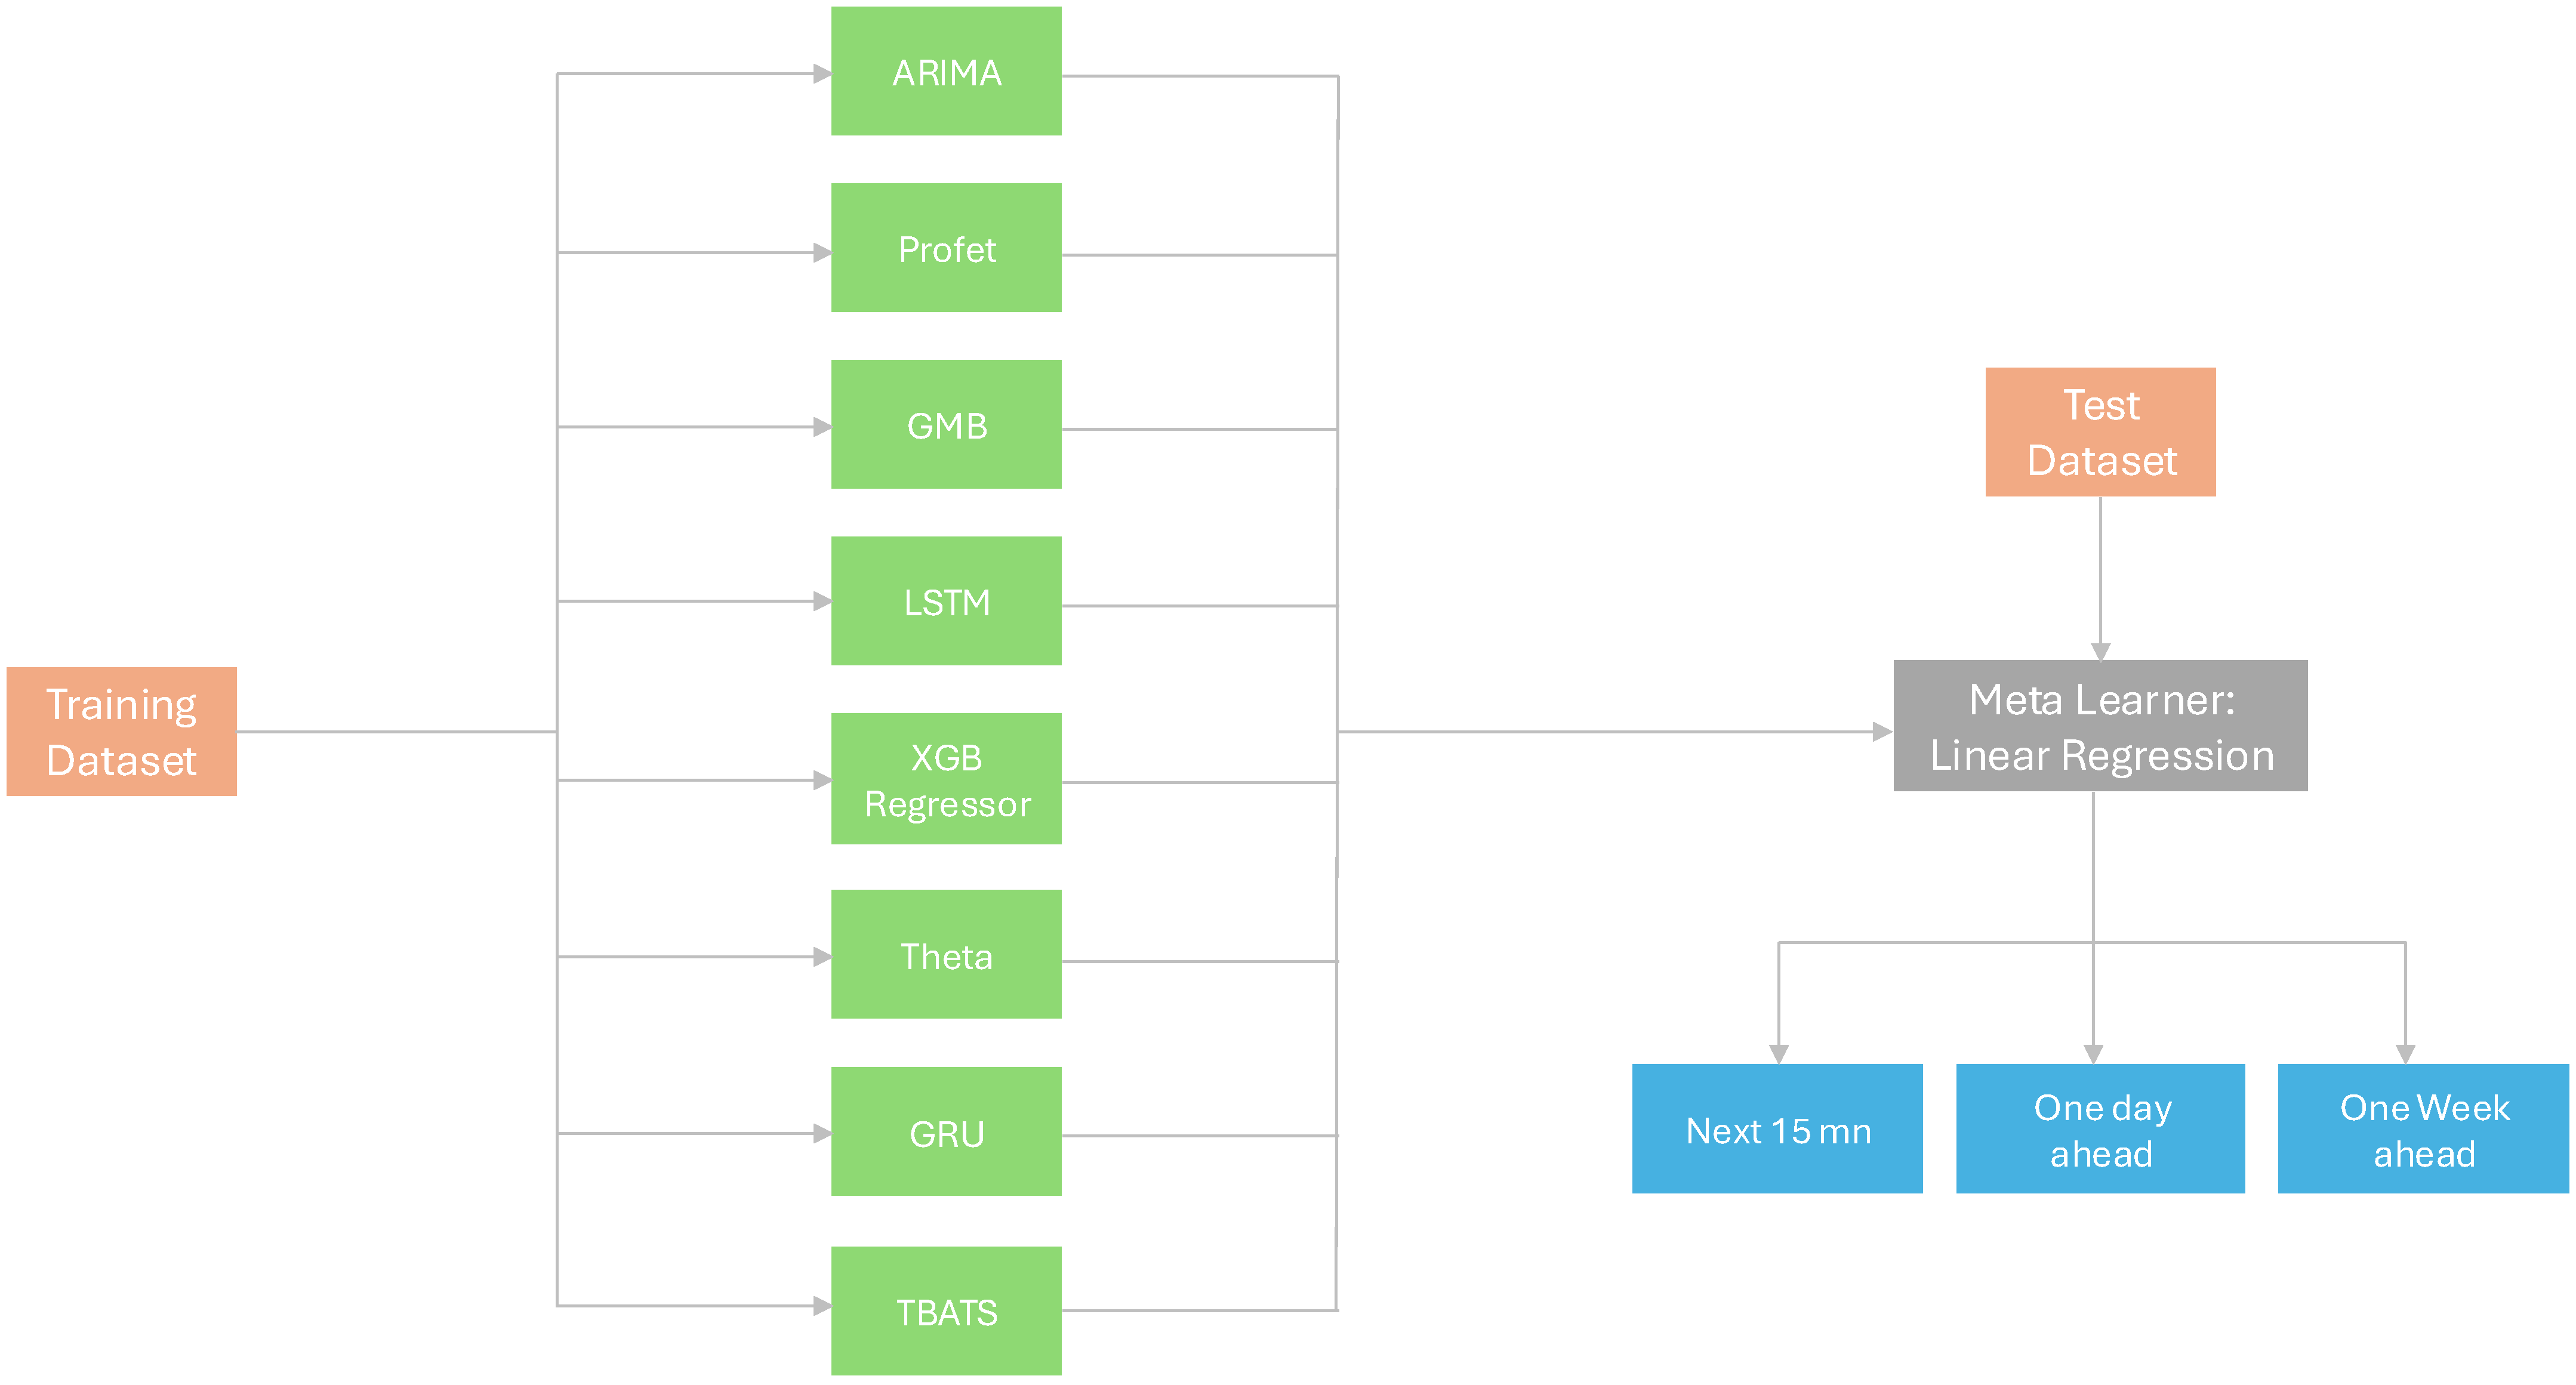Click the arrowhead pointing into TBATS
This screenshot has height=1385, width=2576.
(x=822, y=1306)
